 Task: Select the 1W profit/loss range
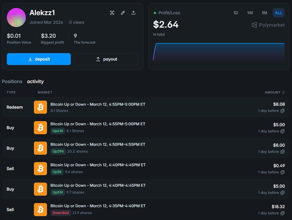250,13
